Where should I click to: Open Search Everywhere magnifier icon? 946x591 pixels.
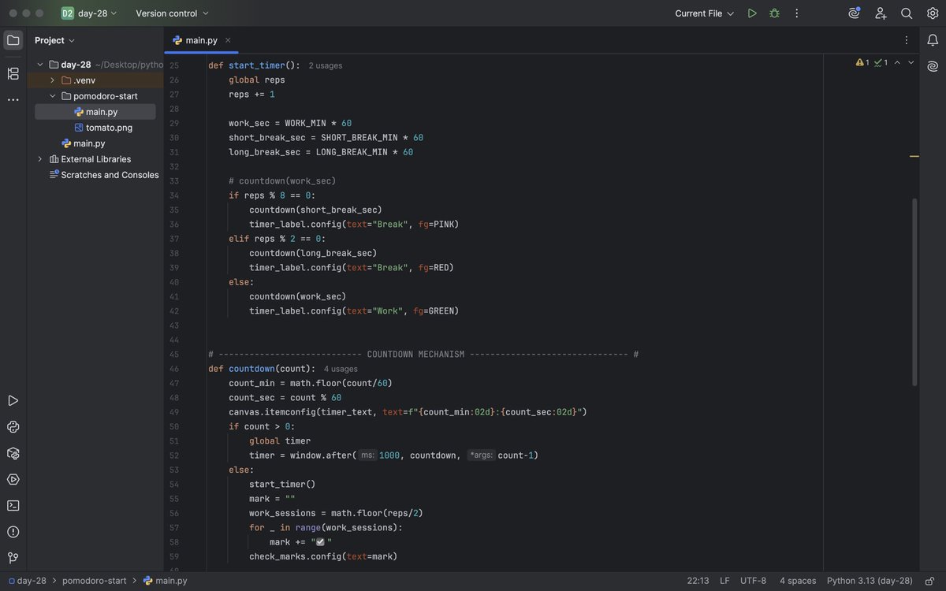[x=907, y=13]
